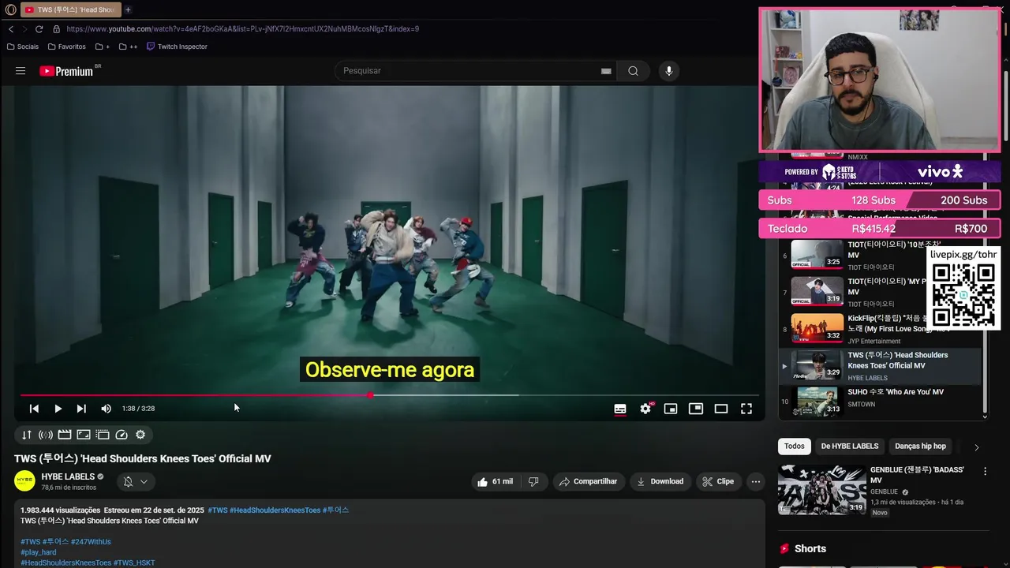Open notification bell dropdown for HYBE LABELS

coord(136,481)
